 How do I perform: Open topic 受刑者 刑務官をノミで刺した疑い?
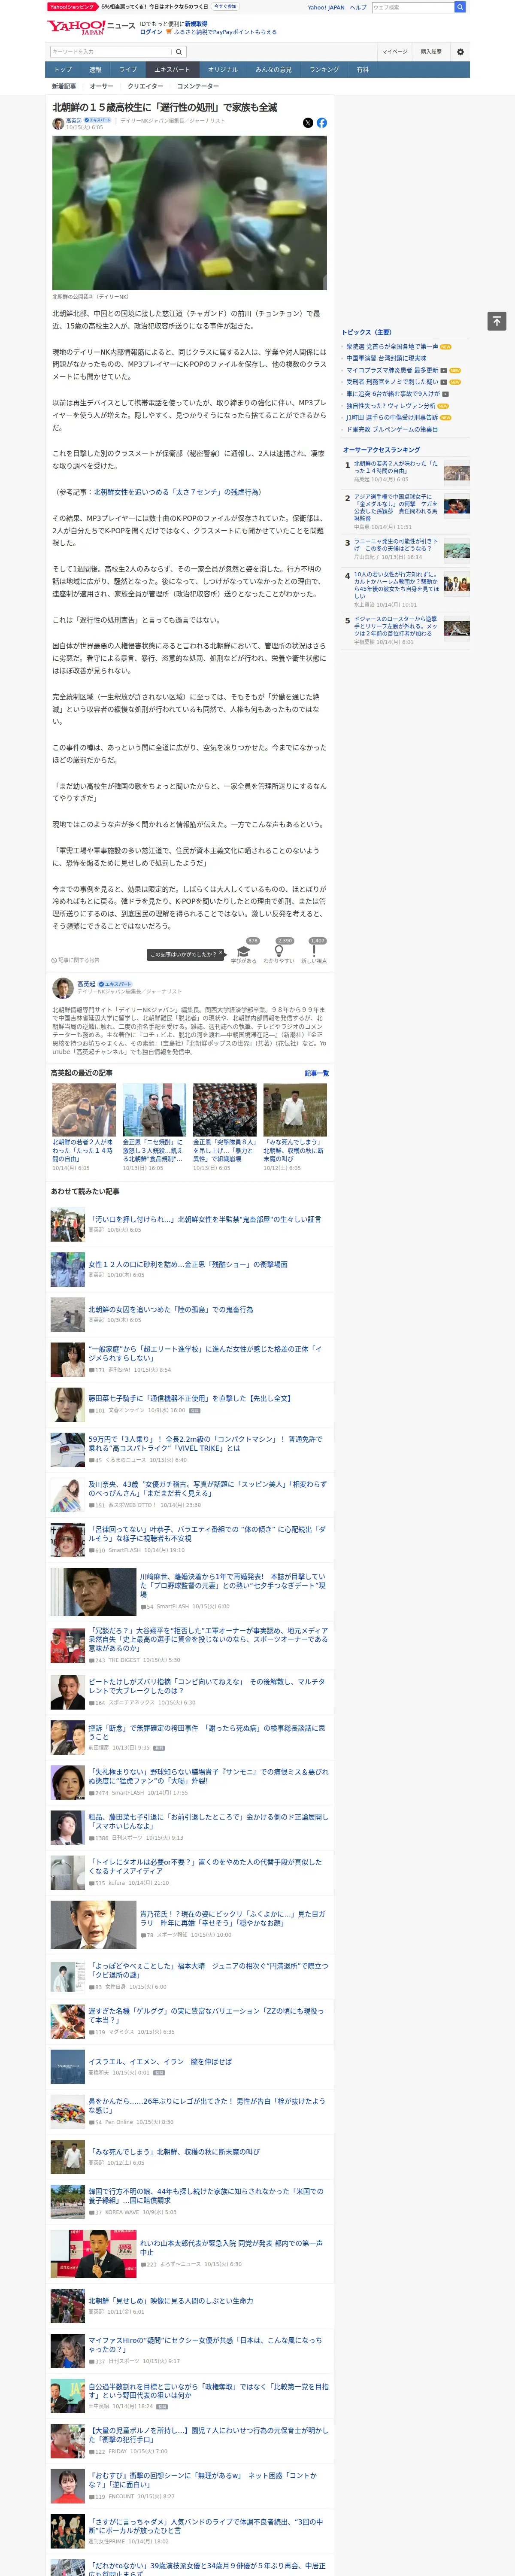point(392,382)
